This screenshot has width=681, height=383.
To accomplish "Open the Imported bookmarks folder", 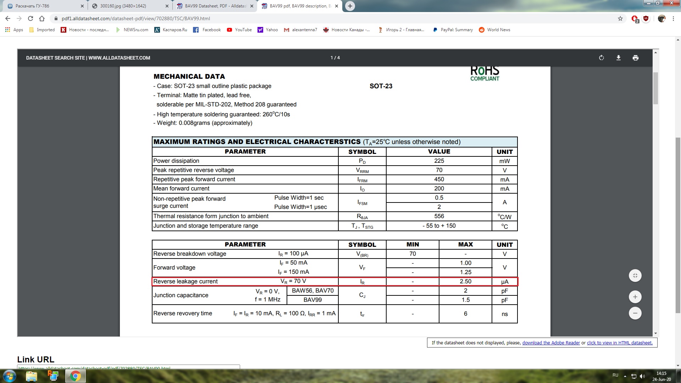I will [42, 30].
